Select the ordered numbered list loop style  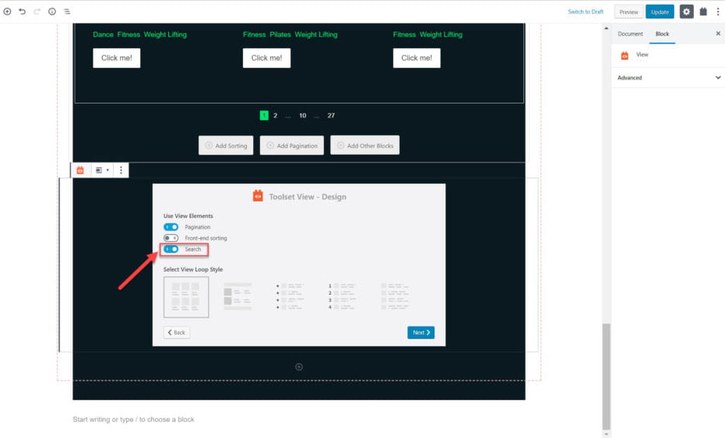pos(342,296)
